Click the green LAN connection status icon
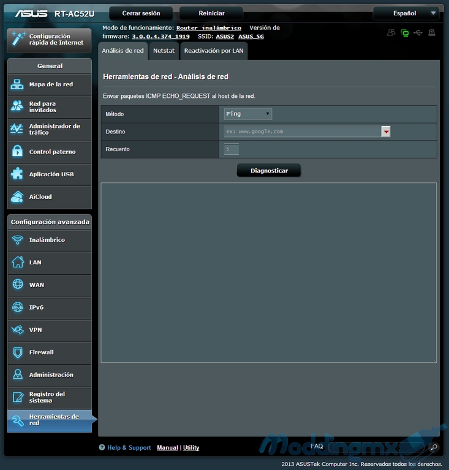 pos(405,33)
